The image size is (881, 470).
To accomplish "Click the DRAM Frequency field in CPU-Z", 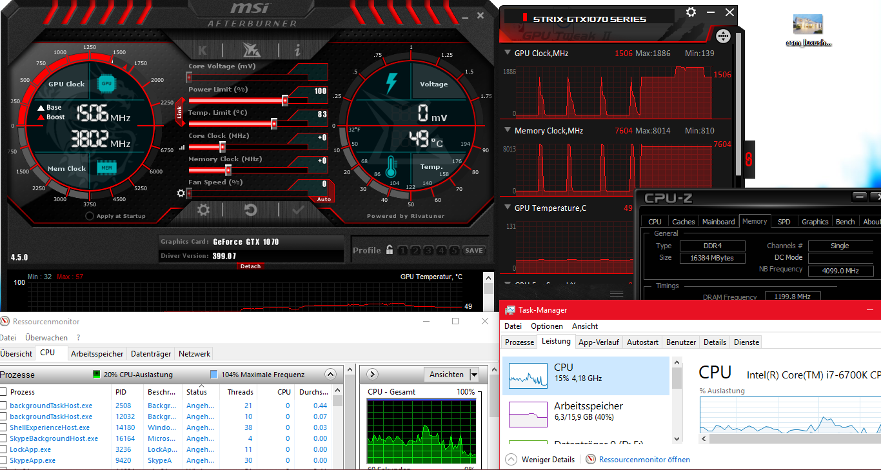I will coord(792,296).
